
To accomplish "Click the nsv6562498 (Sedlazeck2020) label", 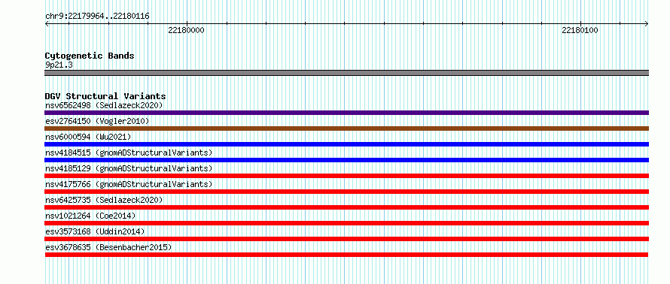I will click(104, 105).
